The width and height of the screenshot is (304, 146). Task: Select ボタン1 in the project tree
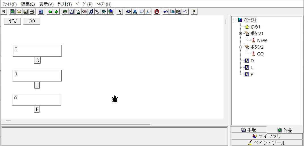tap(257, 33)
